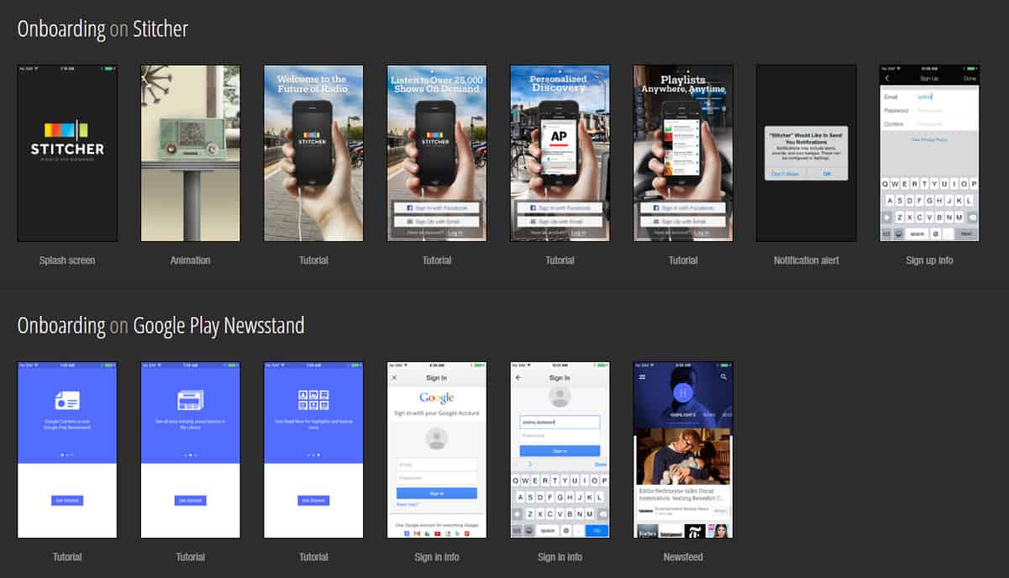Click the tile grid icon on 'Read Now' tutorial

(313, 399)
